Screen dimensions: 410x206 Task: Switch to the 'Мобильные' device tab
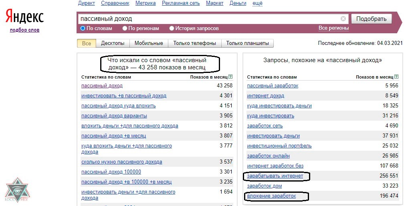click(x=149, y=43)
